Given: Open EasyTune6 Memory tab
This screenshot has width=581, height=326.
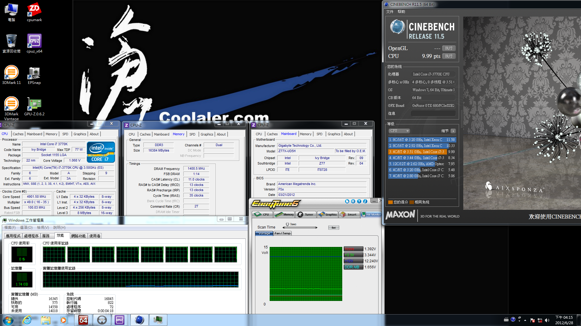Looking at the screenshot, I should point(284,214).
